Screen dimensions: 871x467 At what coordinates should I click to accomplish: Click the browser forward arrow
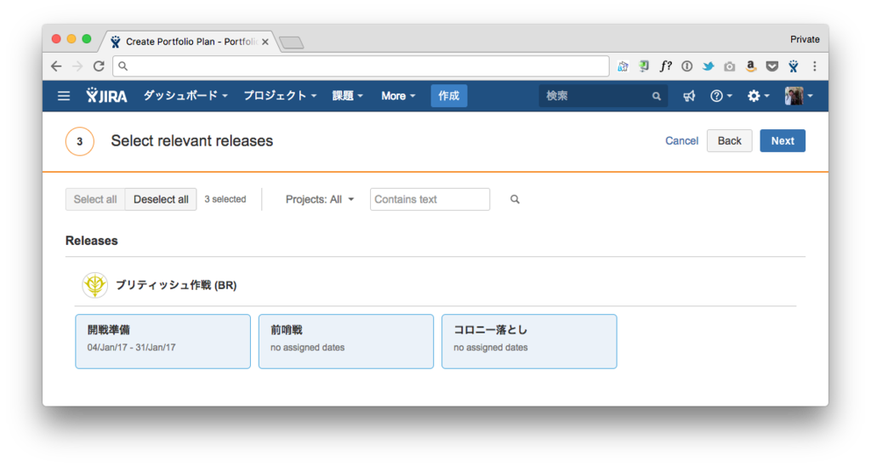coord(77,66)
